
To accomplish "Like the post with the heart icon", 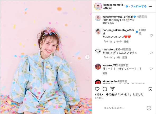I will coord(97,89).
